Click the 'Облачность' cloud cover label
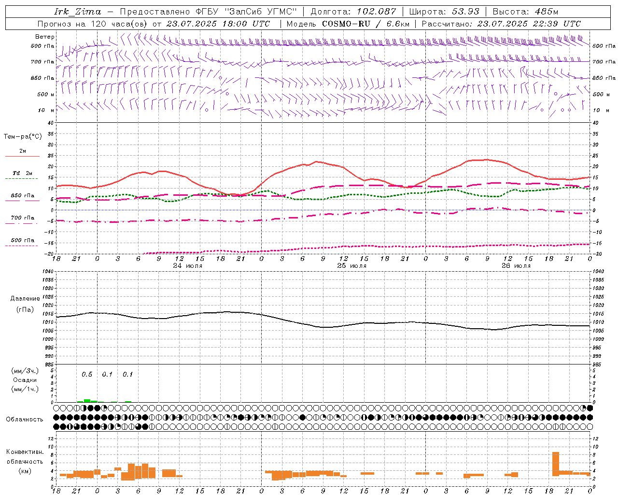The width and height of the screenshot is (618, 495). (25, 420)
